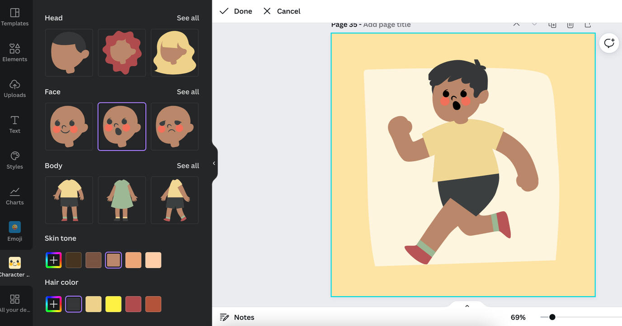Add a custom skin tone color

pos(53,260)
